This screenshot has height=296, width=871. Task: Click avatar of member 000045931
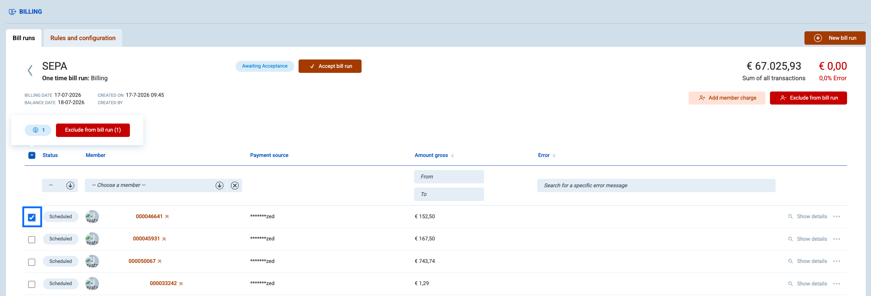click(x=92, y=239)
